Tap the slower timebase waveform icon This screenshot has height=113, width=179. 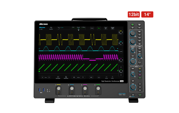click(74, 77)
